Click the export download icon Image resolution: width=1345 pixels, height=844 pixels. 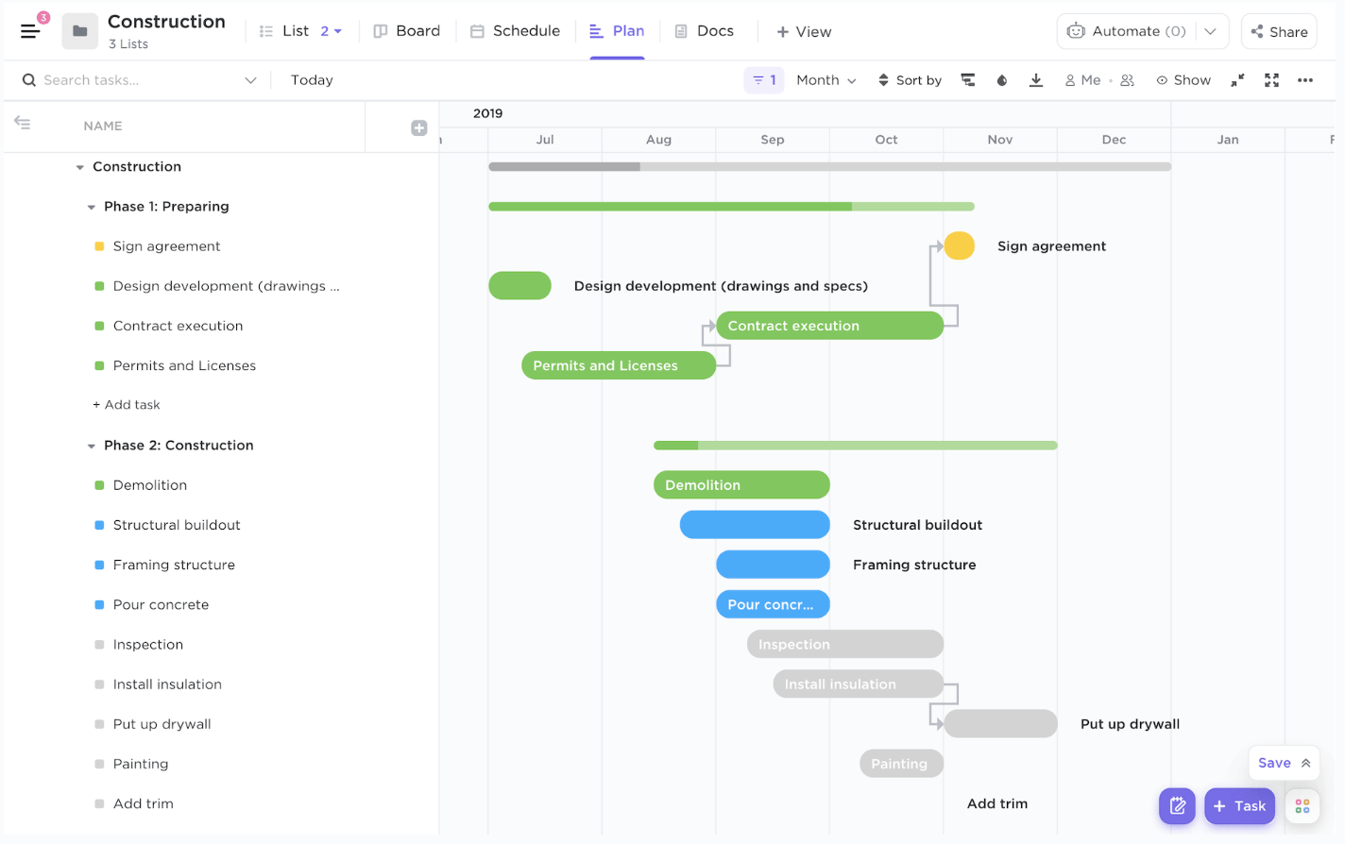(x=1036, y=80)
